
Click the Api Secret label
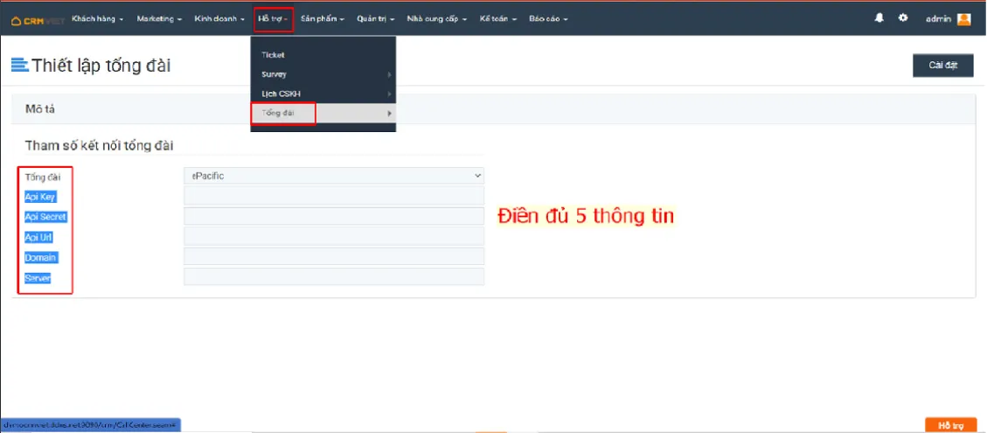(x=45, y=217)
